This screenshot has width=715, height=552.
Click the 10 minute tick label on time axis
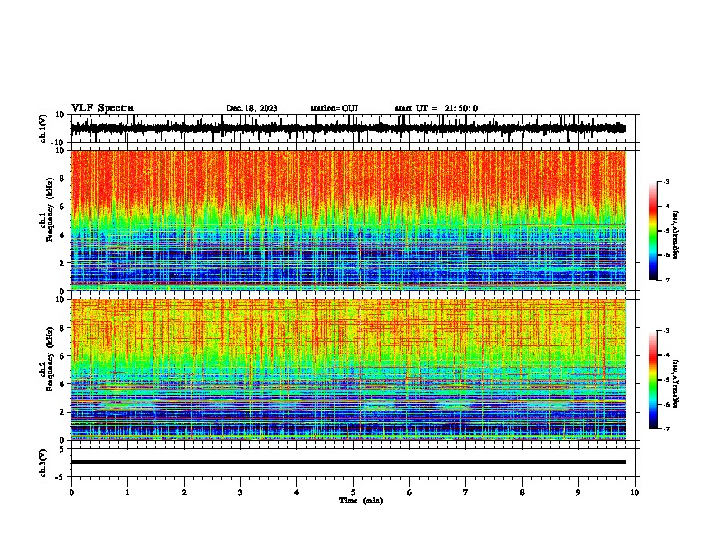point(635,492)
